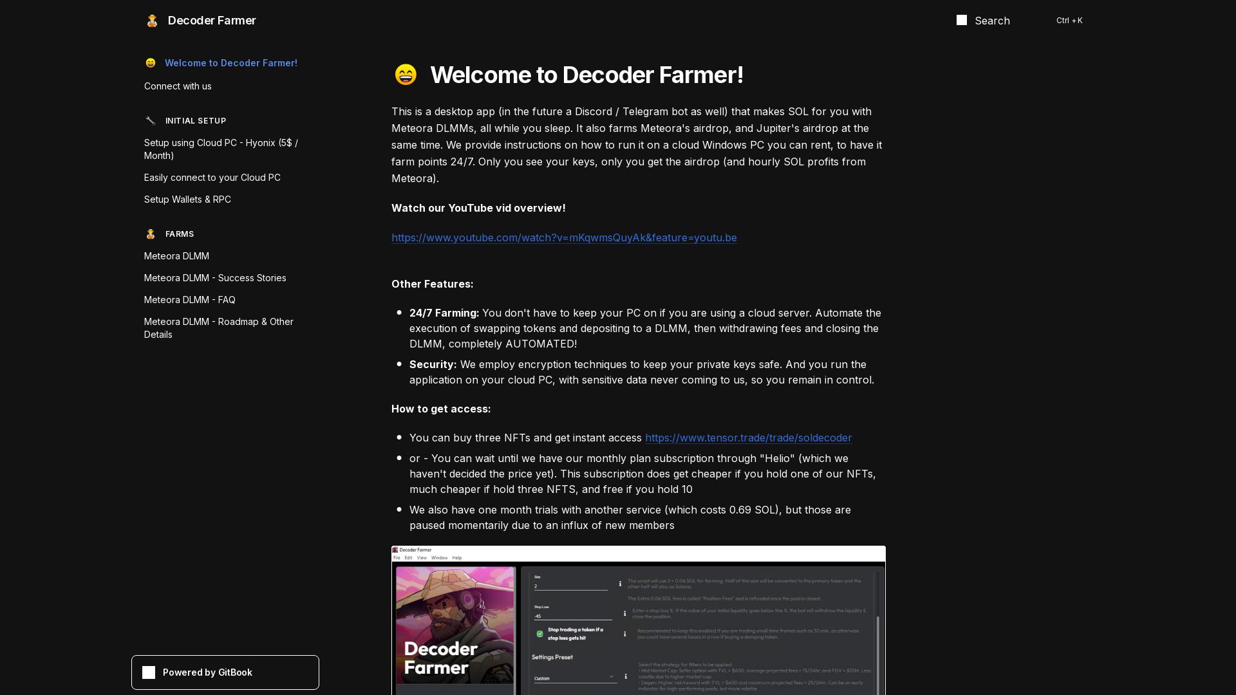Open the Window menu in the app screenshot
1236x695 pixels.
(x=439, y=557)
